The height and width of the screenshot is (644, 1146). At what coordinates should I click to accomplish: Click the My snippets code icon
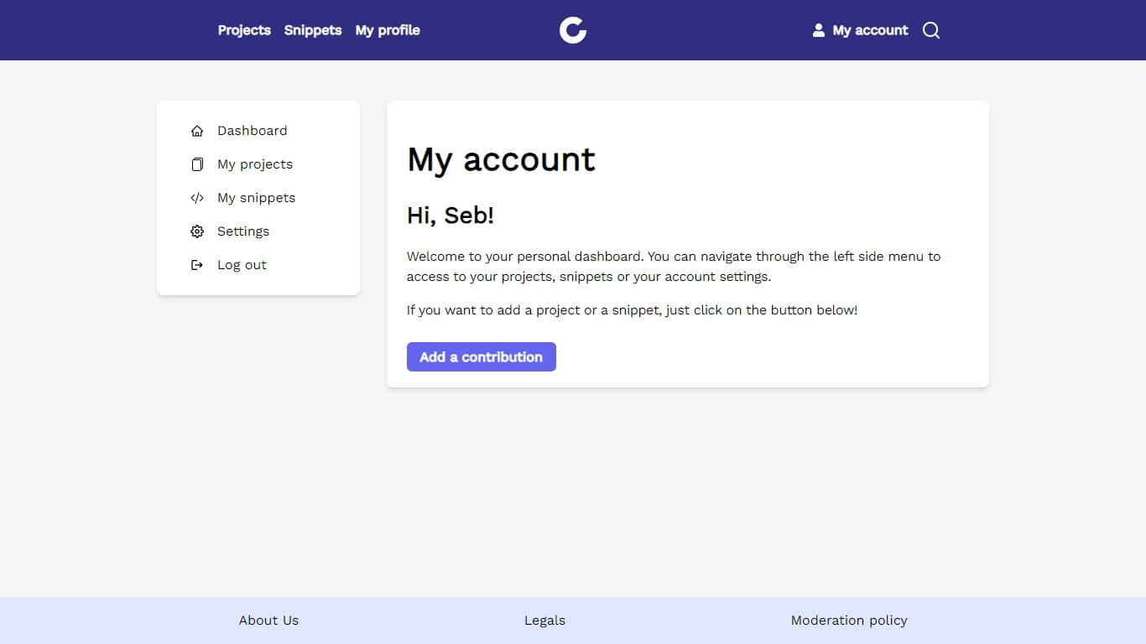[197, 198]
